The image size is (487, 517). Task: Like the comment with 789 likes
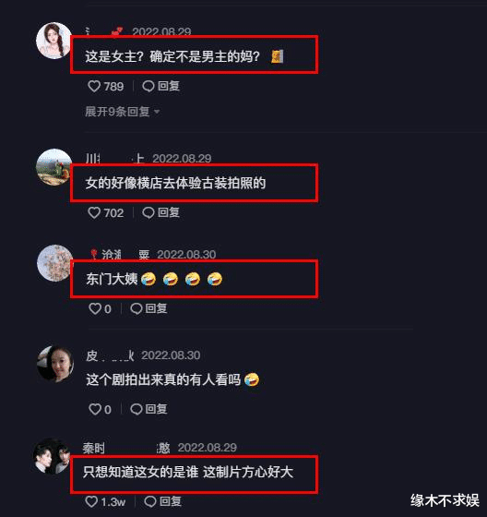(x=94, y=87)
